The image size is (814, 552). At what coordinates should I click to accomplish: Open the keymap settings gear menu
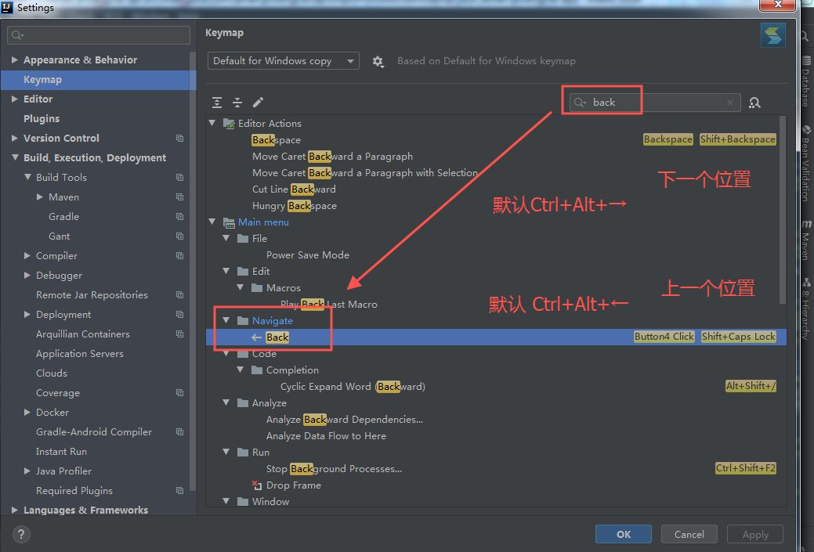(x=378, y=60)
